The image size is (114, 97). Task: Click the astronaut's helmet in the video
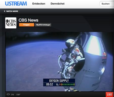pyautogui.click(x=70, y=43)
